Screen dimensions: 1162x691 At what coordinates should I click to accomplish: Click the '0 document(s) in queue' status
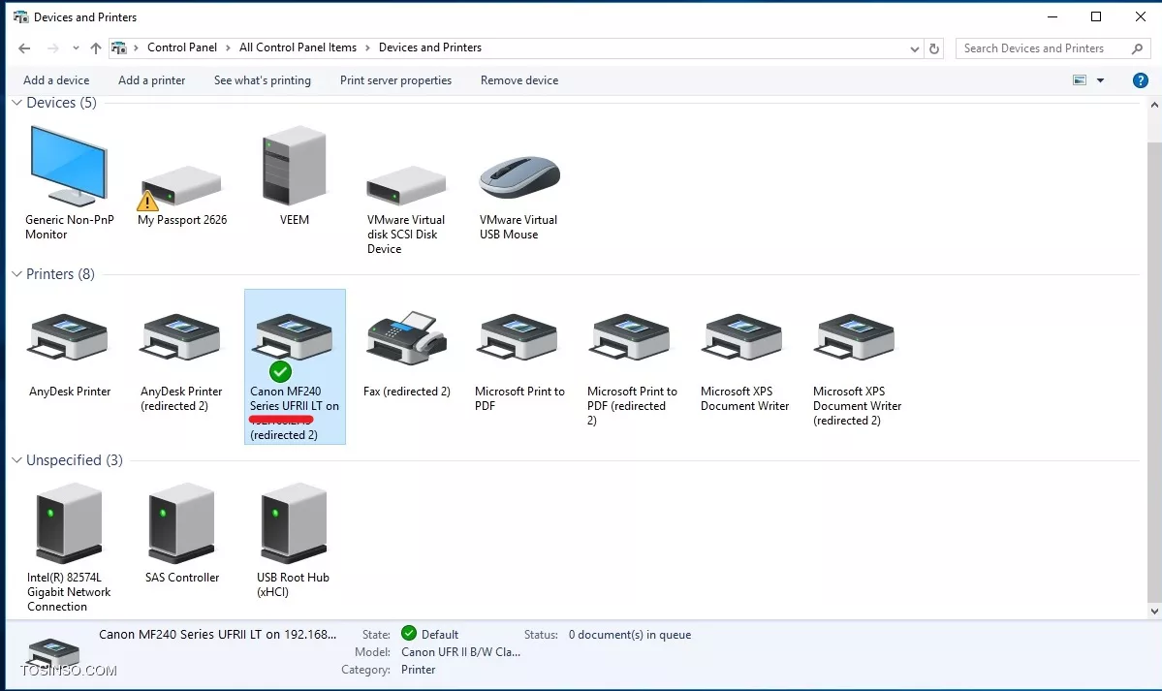(630, 635)
